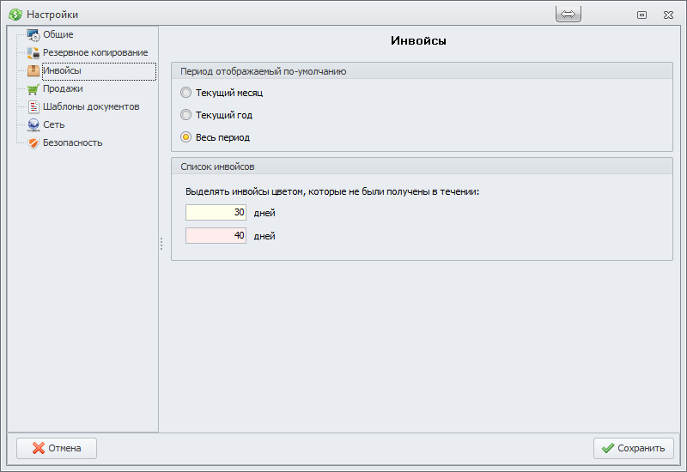Click the yellow 30 days field
The height and width of the screenshot is (472, 687).
click(216, 213)
